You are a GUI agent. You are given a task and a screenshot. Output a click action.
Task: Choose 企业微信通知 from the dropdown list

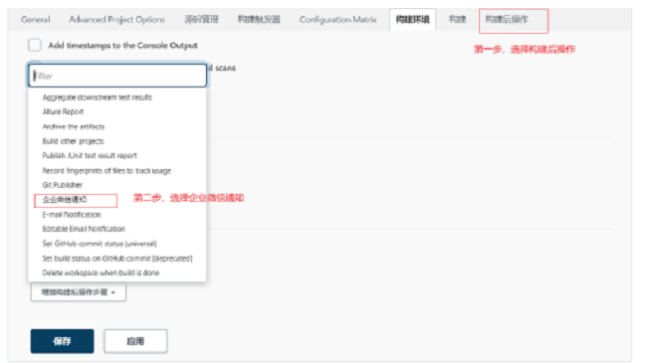pyautogui.click(x=65, y=200)
